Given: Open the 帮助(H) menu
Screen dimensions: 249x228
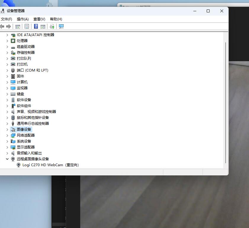Looking at the screenshot, I should coord(56,19).
